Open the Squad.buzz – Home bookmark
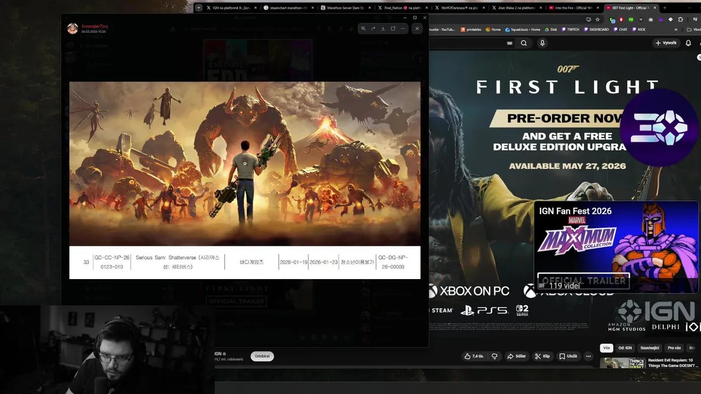This screenshot has height=394, width=701. coord(523,30)
